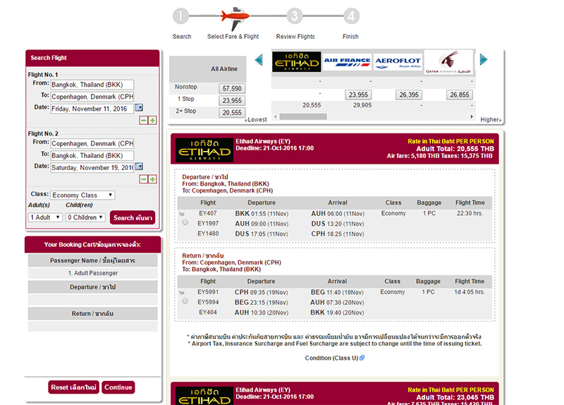Click flight number EY1997 in departure table
The height and width of the screenshot is (405, 564).
click(x=208, y=224)
